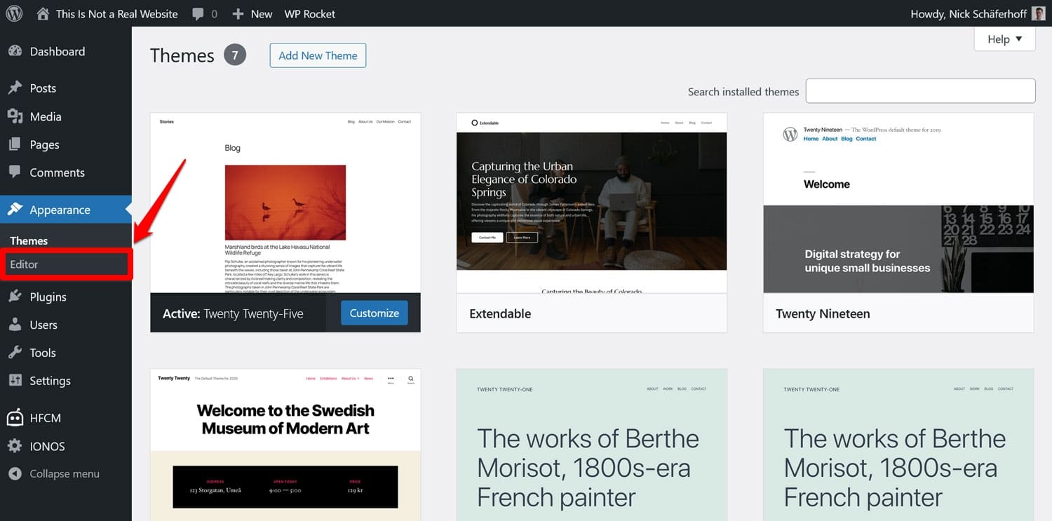Screen dimensions: 1052x521
Task: Click the plus icon next to New
Action: [238, 14]
